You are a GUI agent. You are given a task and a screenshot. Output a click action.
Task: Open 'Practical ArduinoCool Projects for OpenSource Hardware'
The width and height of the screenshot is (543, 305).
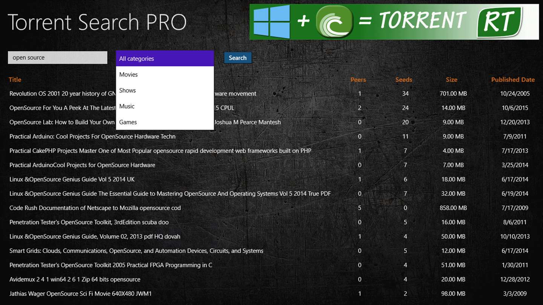pos(82,165)
